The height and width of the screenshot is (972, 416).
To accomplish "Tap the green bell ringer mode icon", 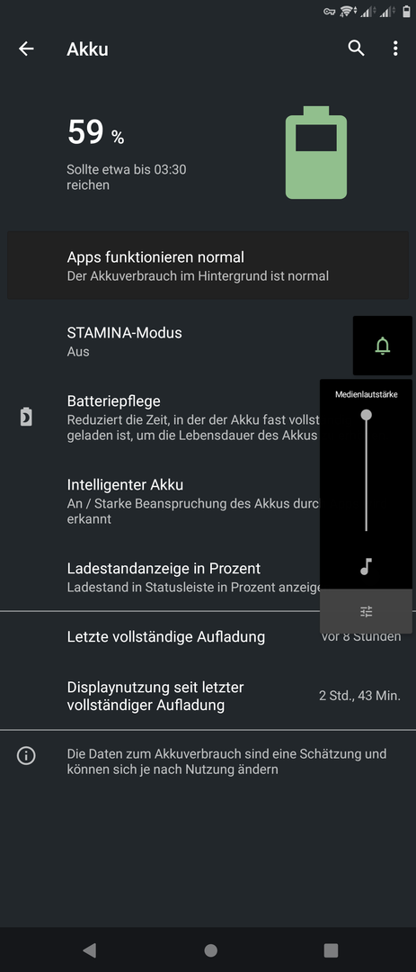I will coord(383,346).
